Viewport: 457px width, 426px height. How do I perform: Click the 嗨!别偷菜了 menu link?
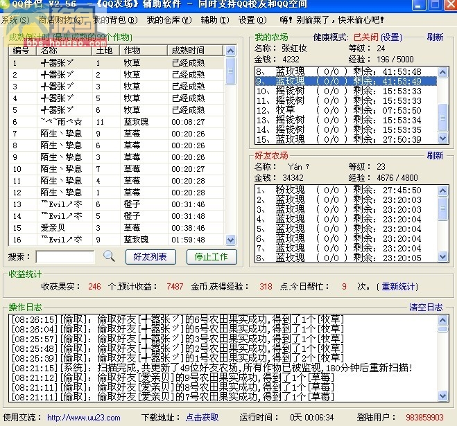click(331, 20)
